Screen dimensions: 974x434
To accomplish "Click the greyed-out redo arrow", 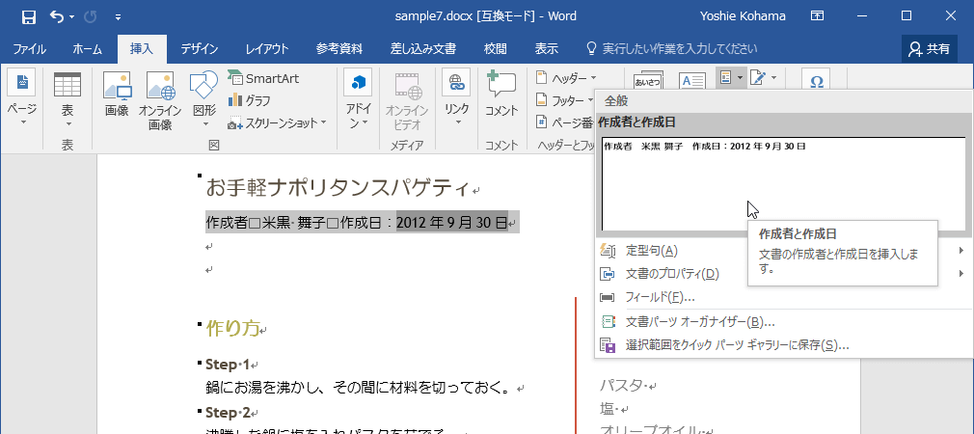I will click(91, 16).
